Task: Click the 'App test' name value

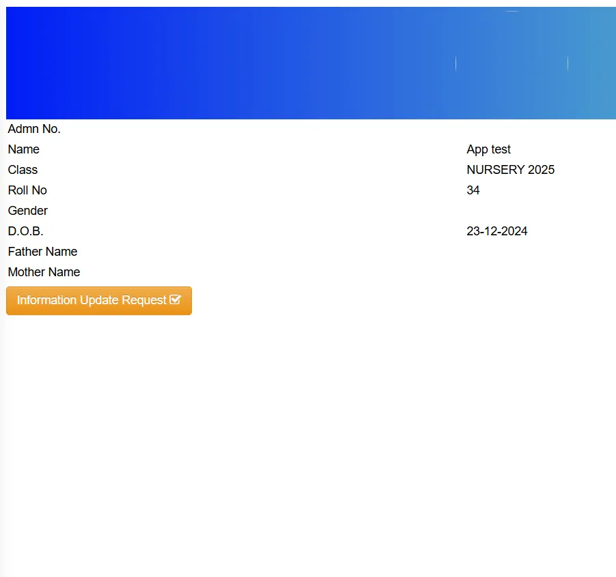Action: (x=488, y=149)
